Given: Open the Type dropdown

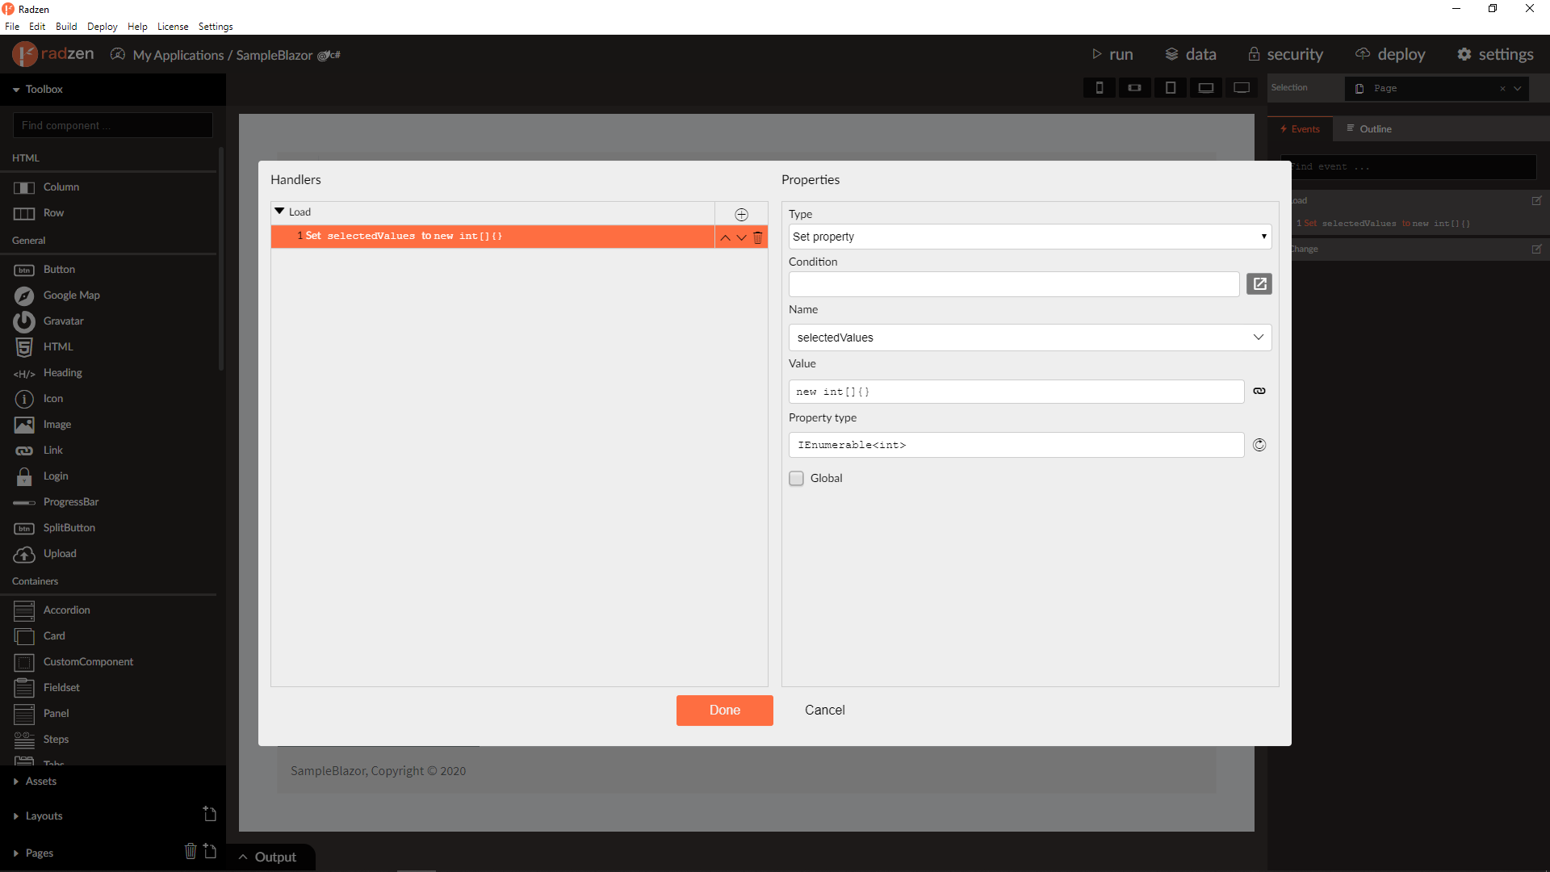Looking at the screenshot, I should [x=1029, y=237].
